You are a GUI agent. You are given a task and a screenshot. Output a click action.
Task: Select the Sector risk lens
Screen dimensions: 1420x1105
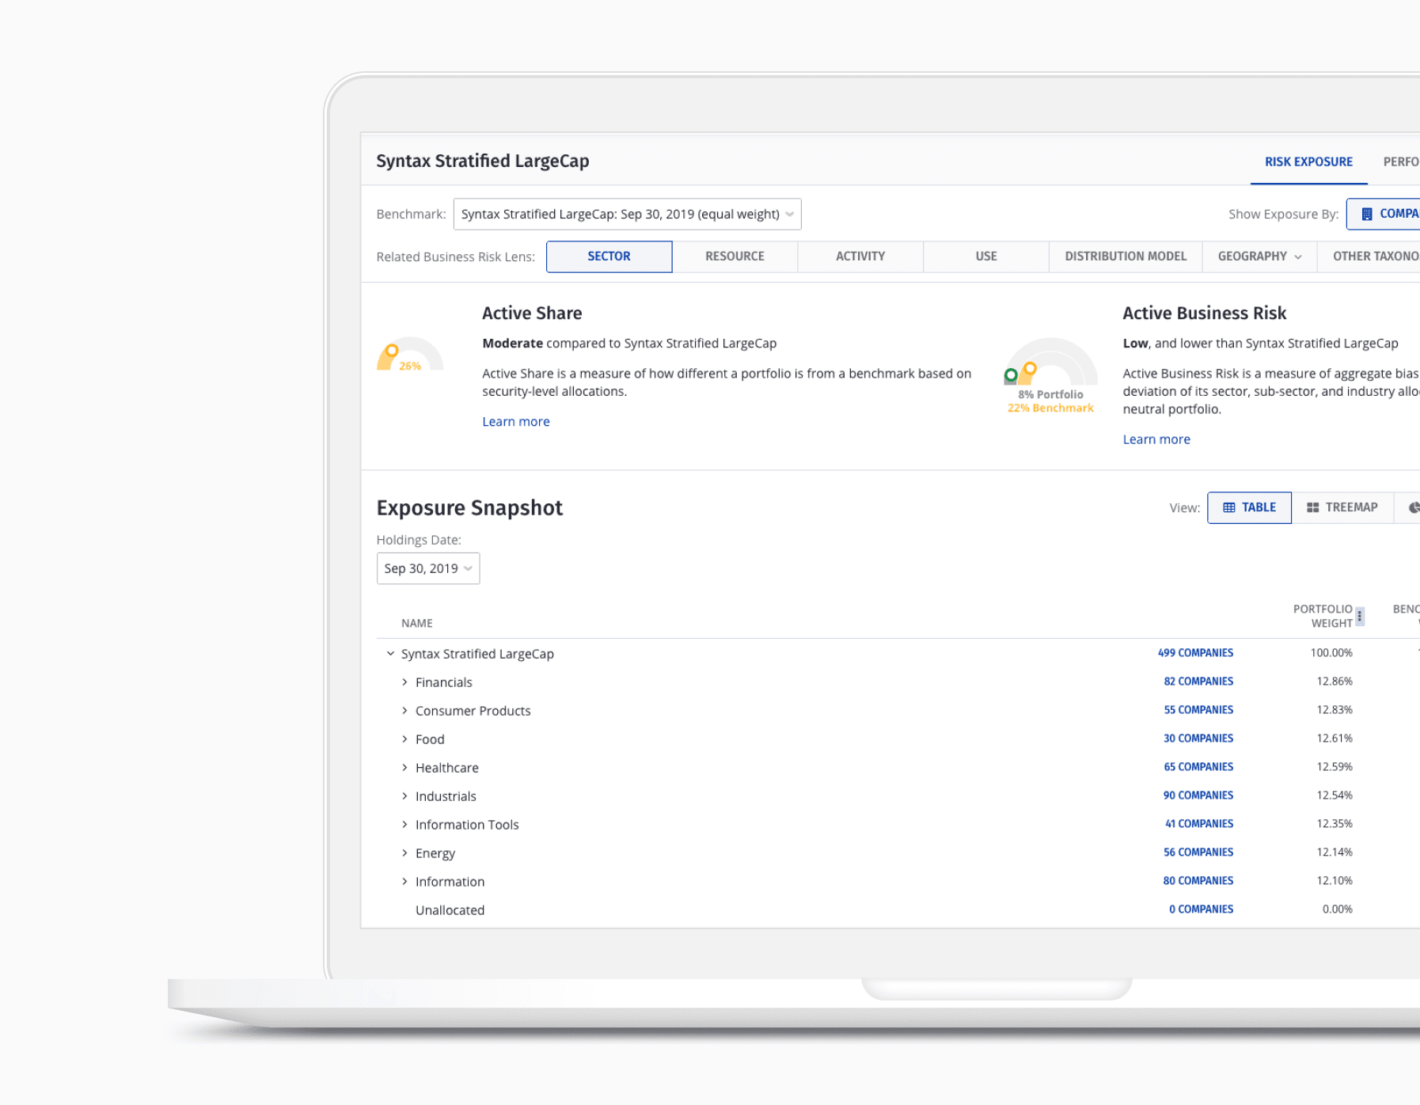coord(609,256)
